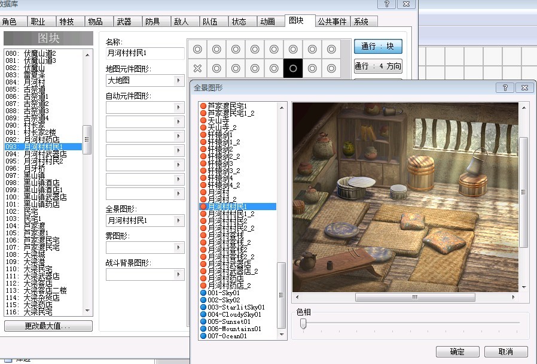
Task: Select tileset 108: 大梁城
Action: coord(44,254)
